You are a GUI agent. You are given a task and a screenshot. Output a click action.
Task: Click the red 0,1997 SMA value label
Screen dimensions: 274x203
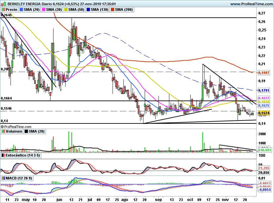264,72
